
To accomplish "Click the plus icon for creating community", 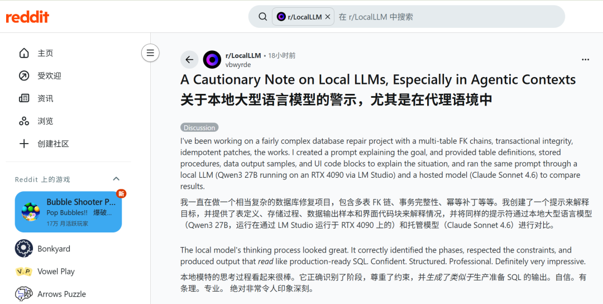I will (x=24, y=144).
